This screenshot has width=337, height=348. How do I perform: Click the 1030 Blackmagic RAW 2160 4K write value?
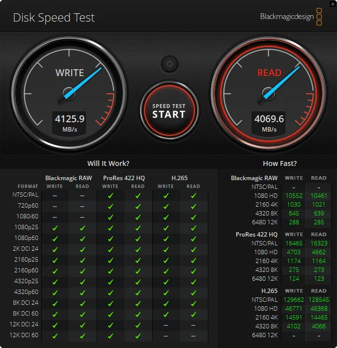(x=294, y=205)
